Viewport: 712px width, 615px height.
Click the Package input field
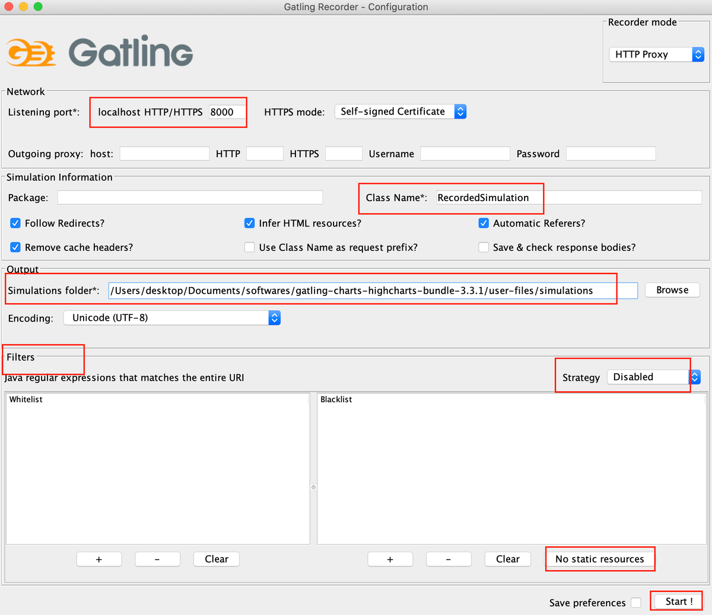pyautogui.click(x=190, y=197)
